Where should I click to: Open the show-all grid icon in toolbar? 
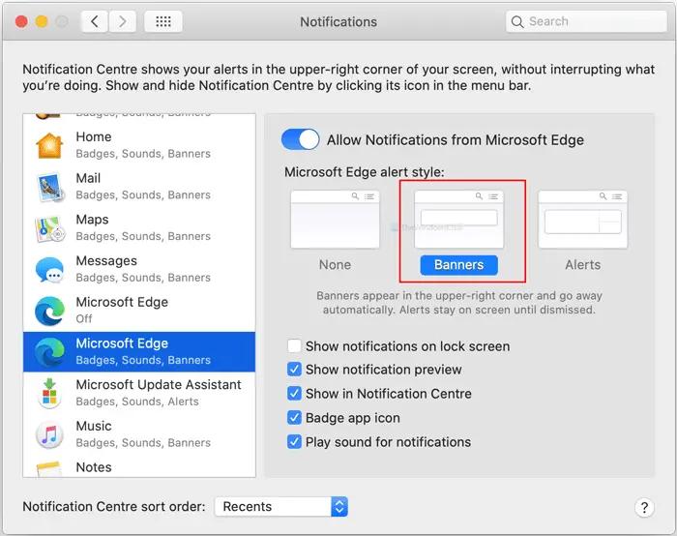click(162, 21)
